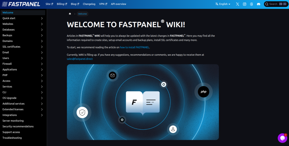
Task: Click the OS Upgrade sidebar label
Action: pyautogui.click(x=9, y=98)
